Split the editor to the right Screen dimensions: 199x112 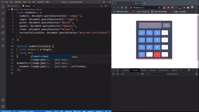click(x=106, y=6)
